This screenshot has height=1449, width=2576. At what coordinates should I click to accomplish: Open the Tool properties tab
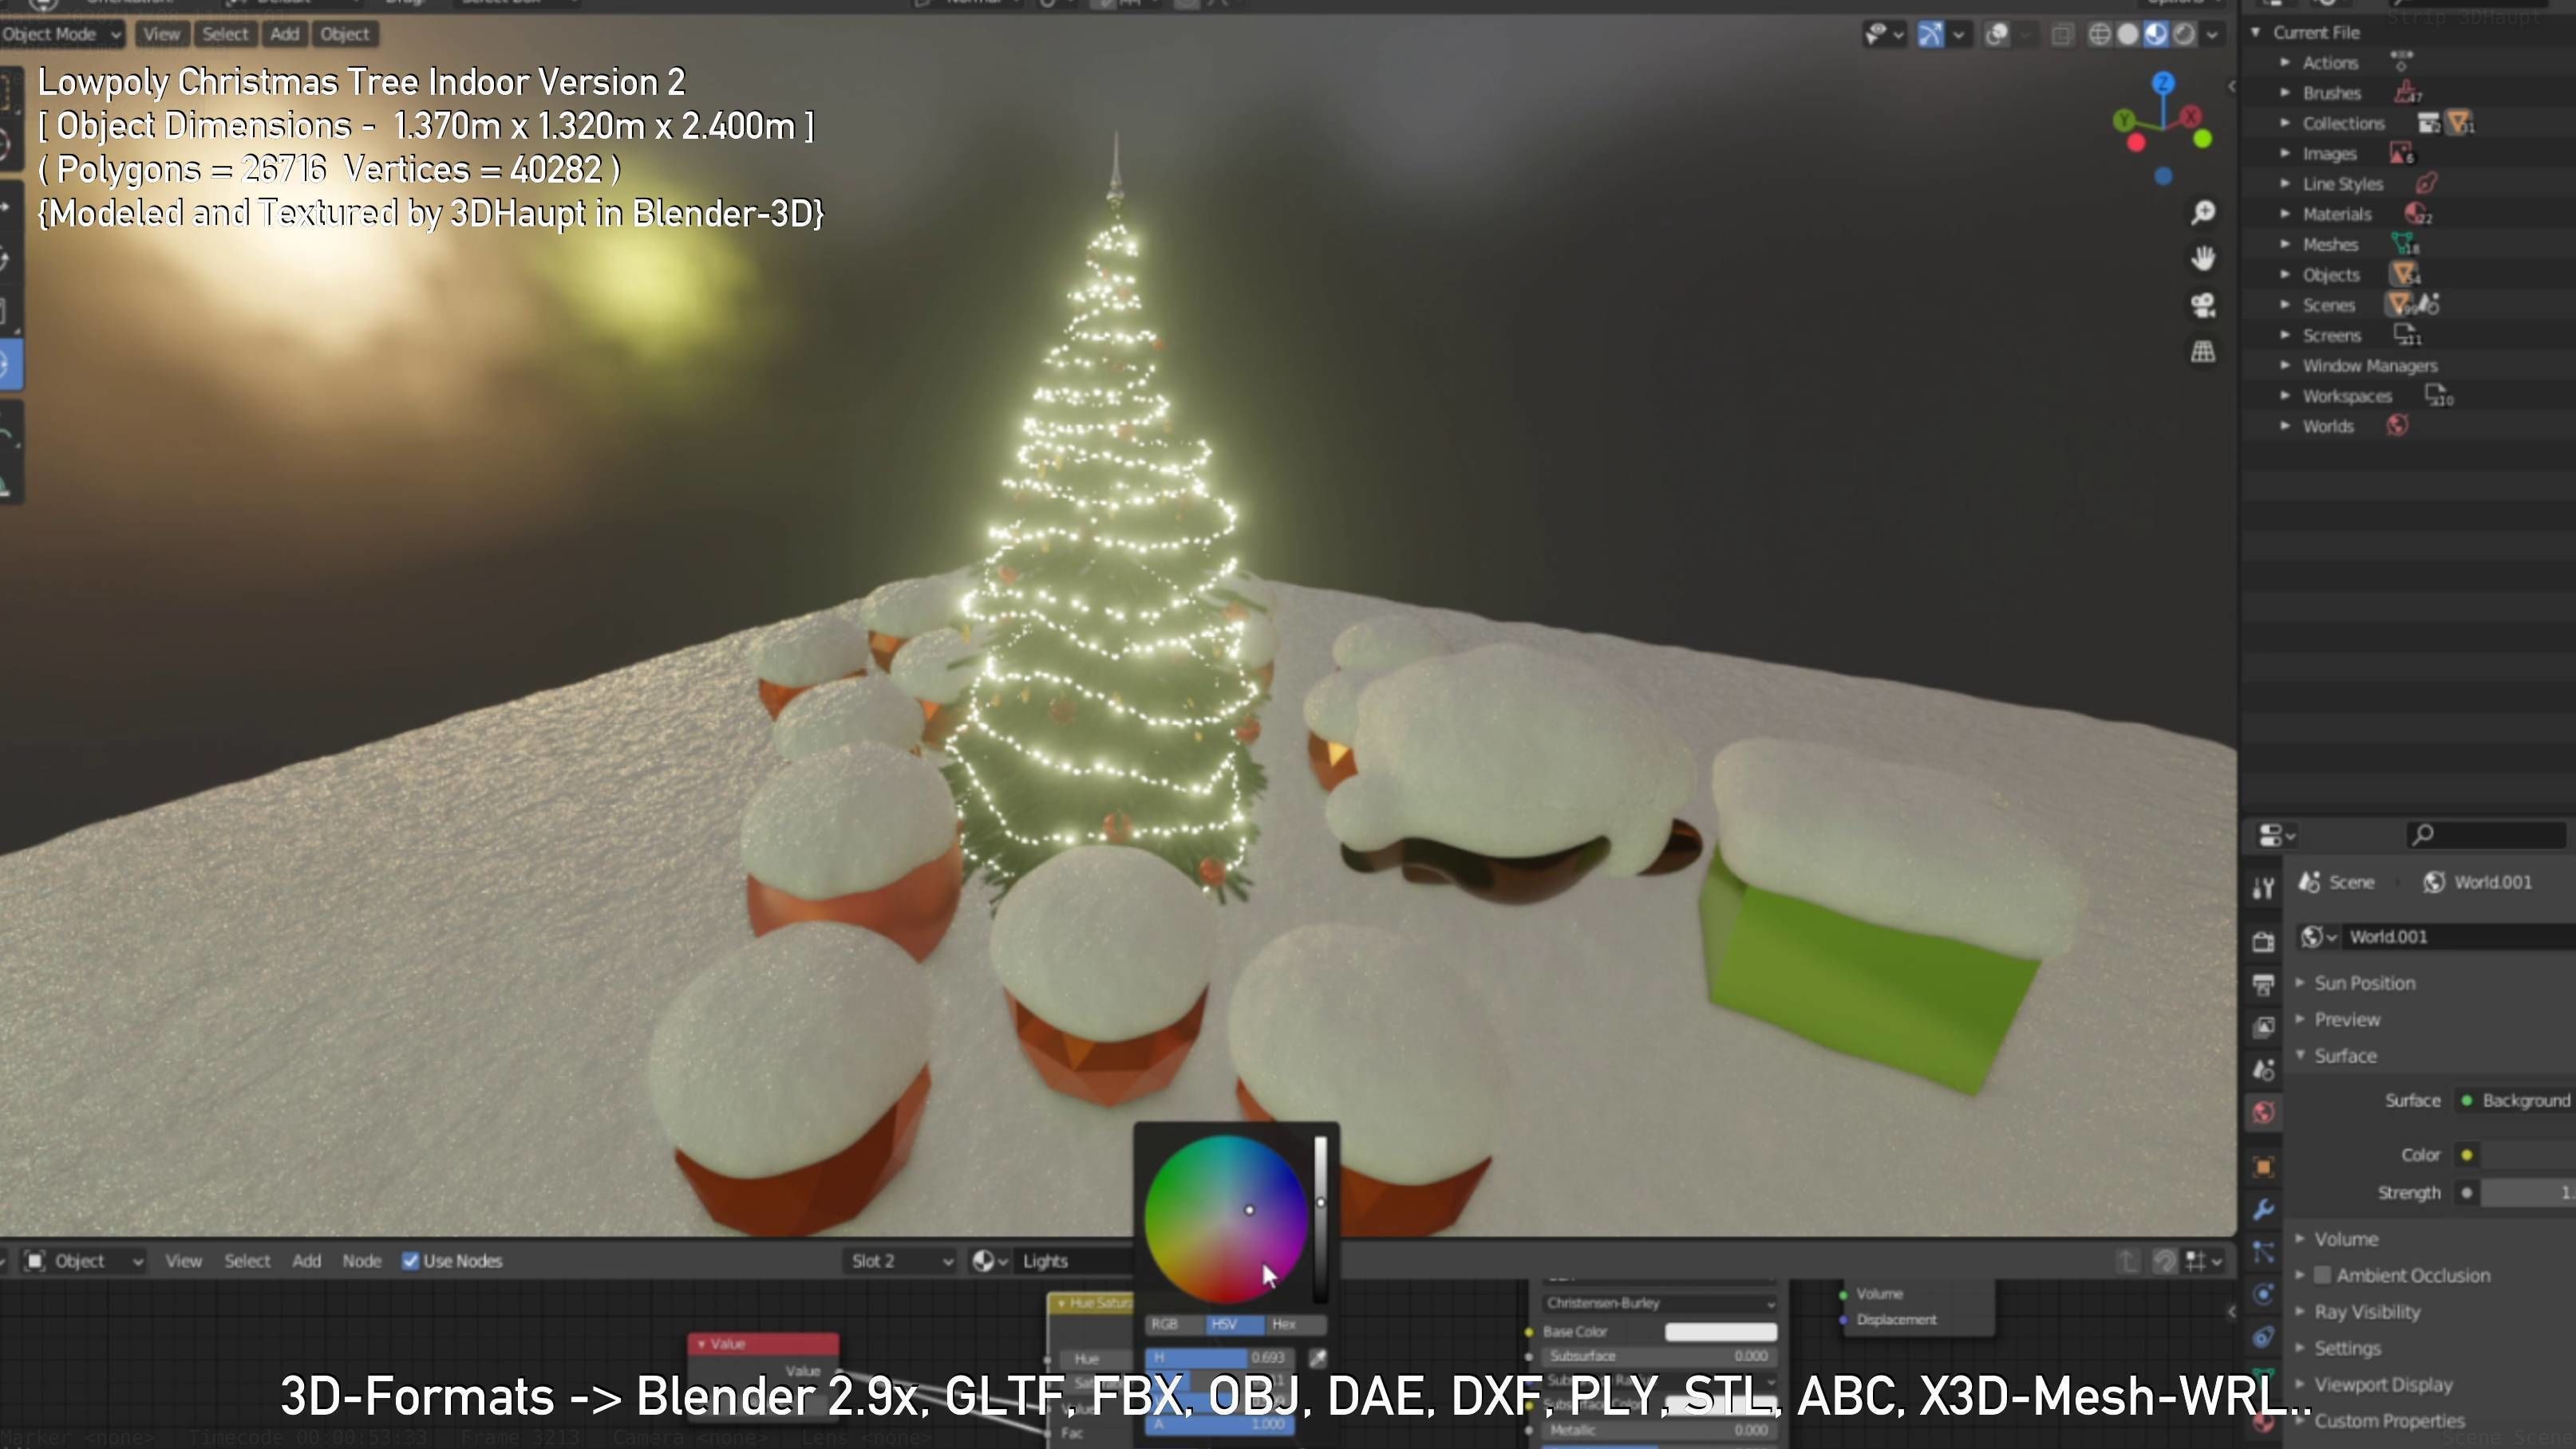2264,888
